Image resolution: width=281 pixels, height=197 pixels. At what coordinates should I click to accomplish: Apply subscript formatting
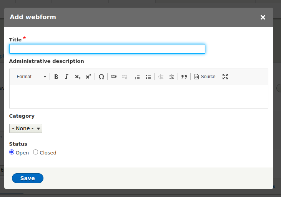point(78,77)
